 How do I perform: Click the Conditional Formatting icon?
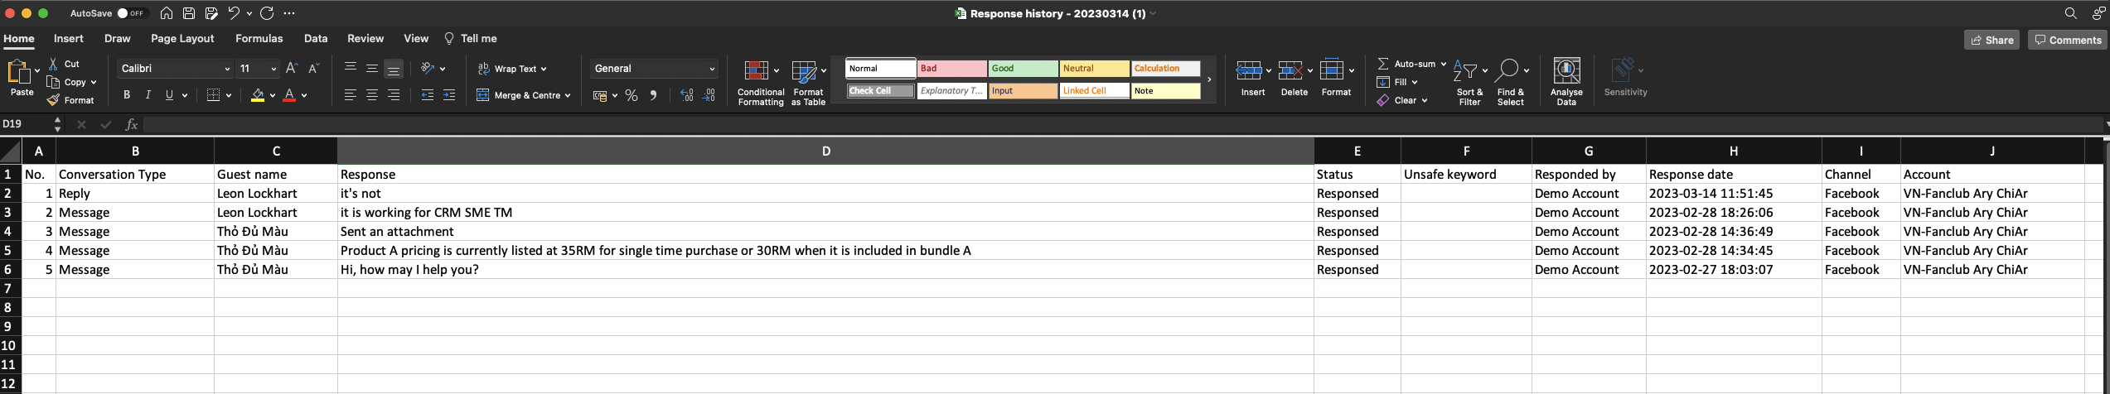755,71
